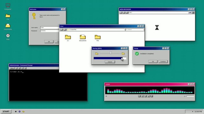Click the second navigation button in User window
The width and height of the screenshot is (204, 114).
tap(65, 30)
